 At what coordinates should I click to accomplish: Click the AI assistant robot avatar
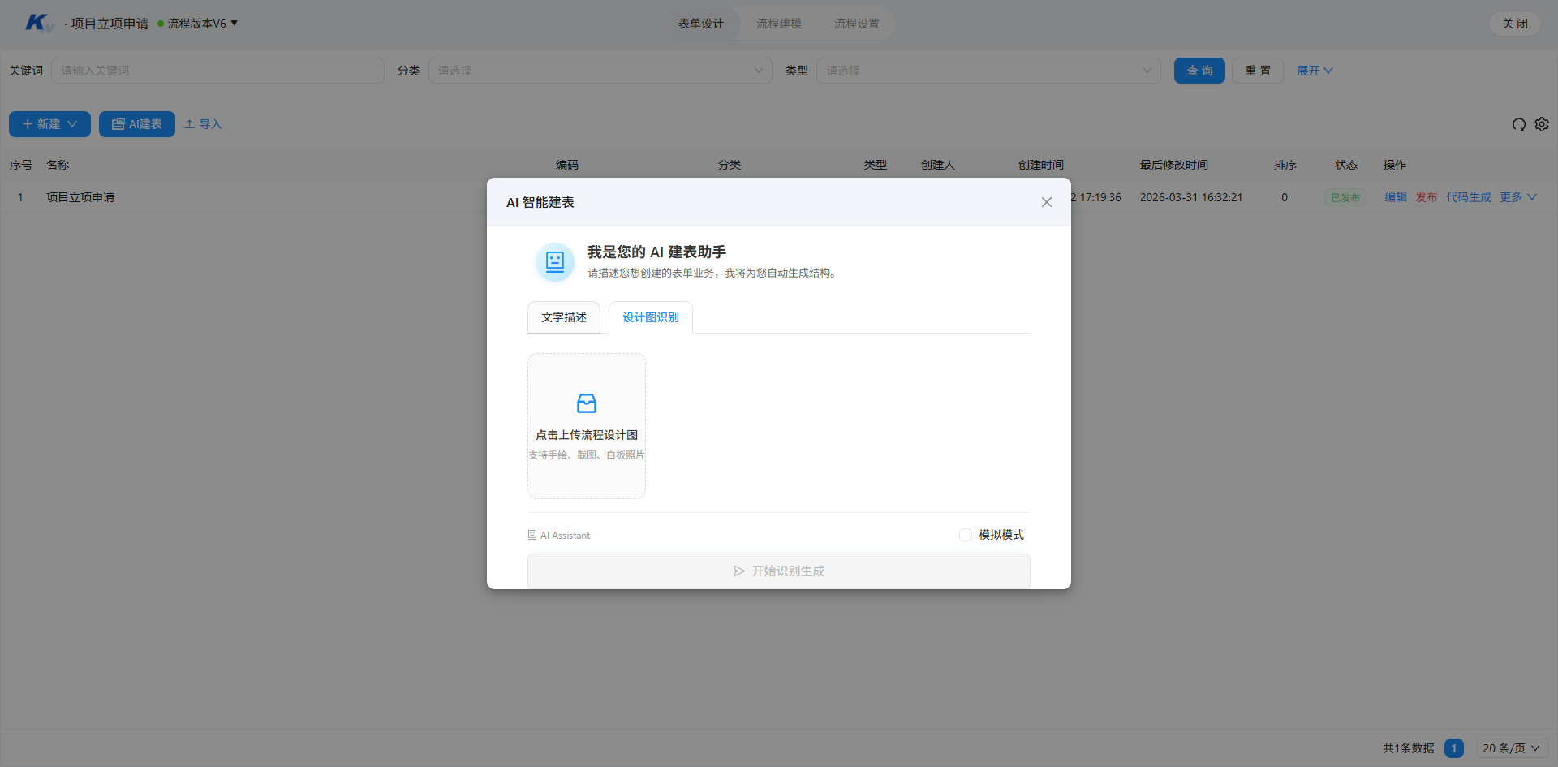(x=555, y=262)
